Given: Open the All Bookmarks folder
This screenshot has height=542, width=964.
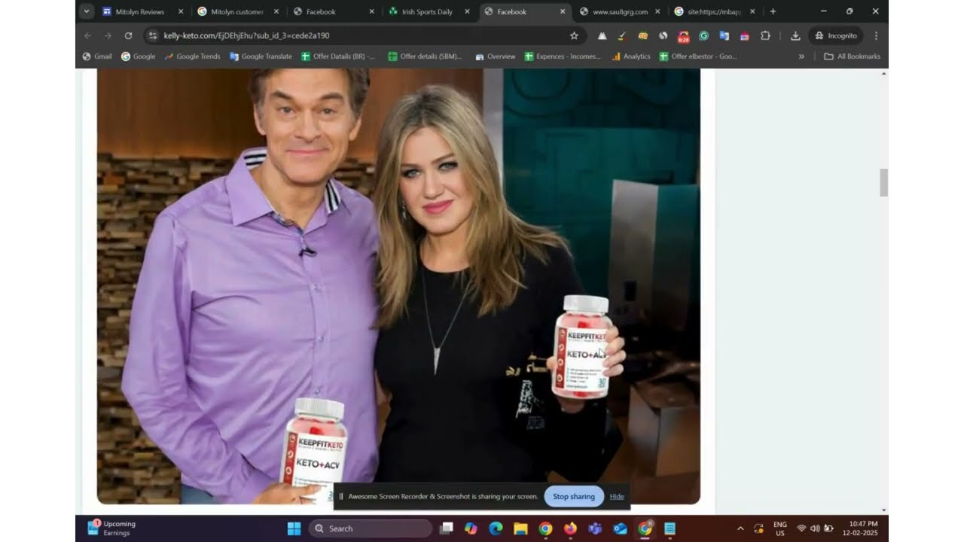Looking at the screenshot, I should [852, 56].
